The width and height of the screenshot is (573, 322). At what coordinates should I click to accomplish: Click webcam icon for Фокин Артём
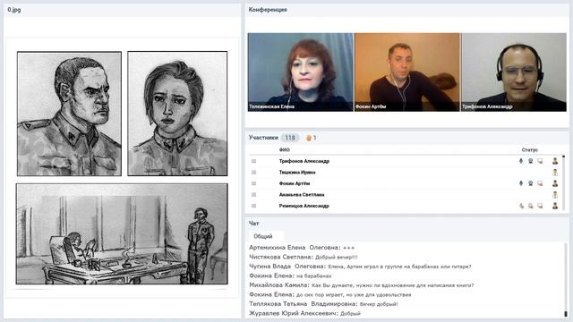[x=530, y=183]
